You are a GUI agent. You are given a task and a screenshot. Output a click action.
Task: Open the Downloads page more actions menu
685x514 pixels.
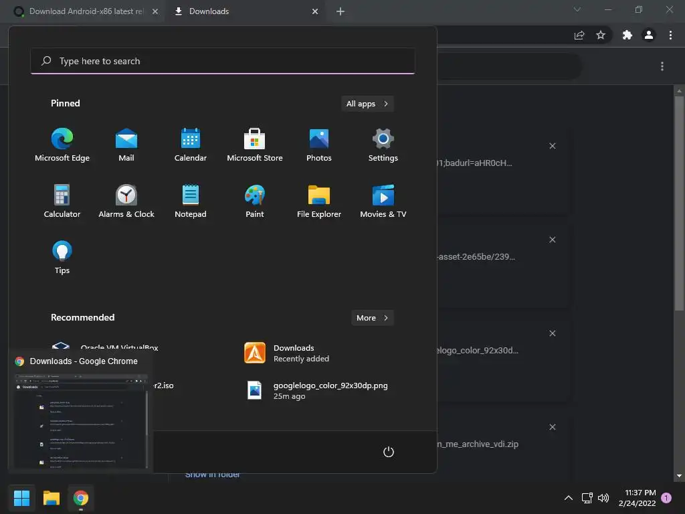(662, 66)
